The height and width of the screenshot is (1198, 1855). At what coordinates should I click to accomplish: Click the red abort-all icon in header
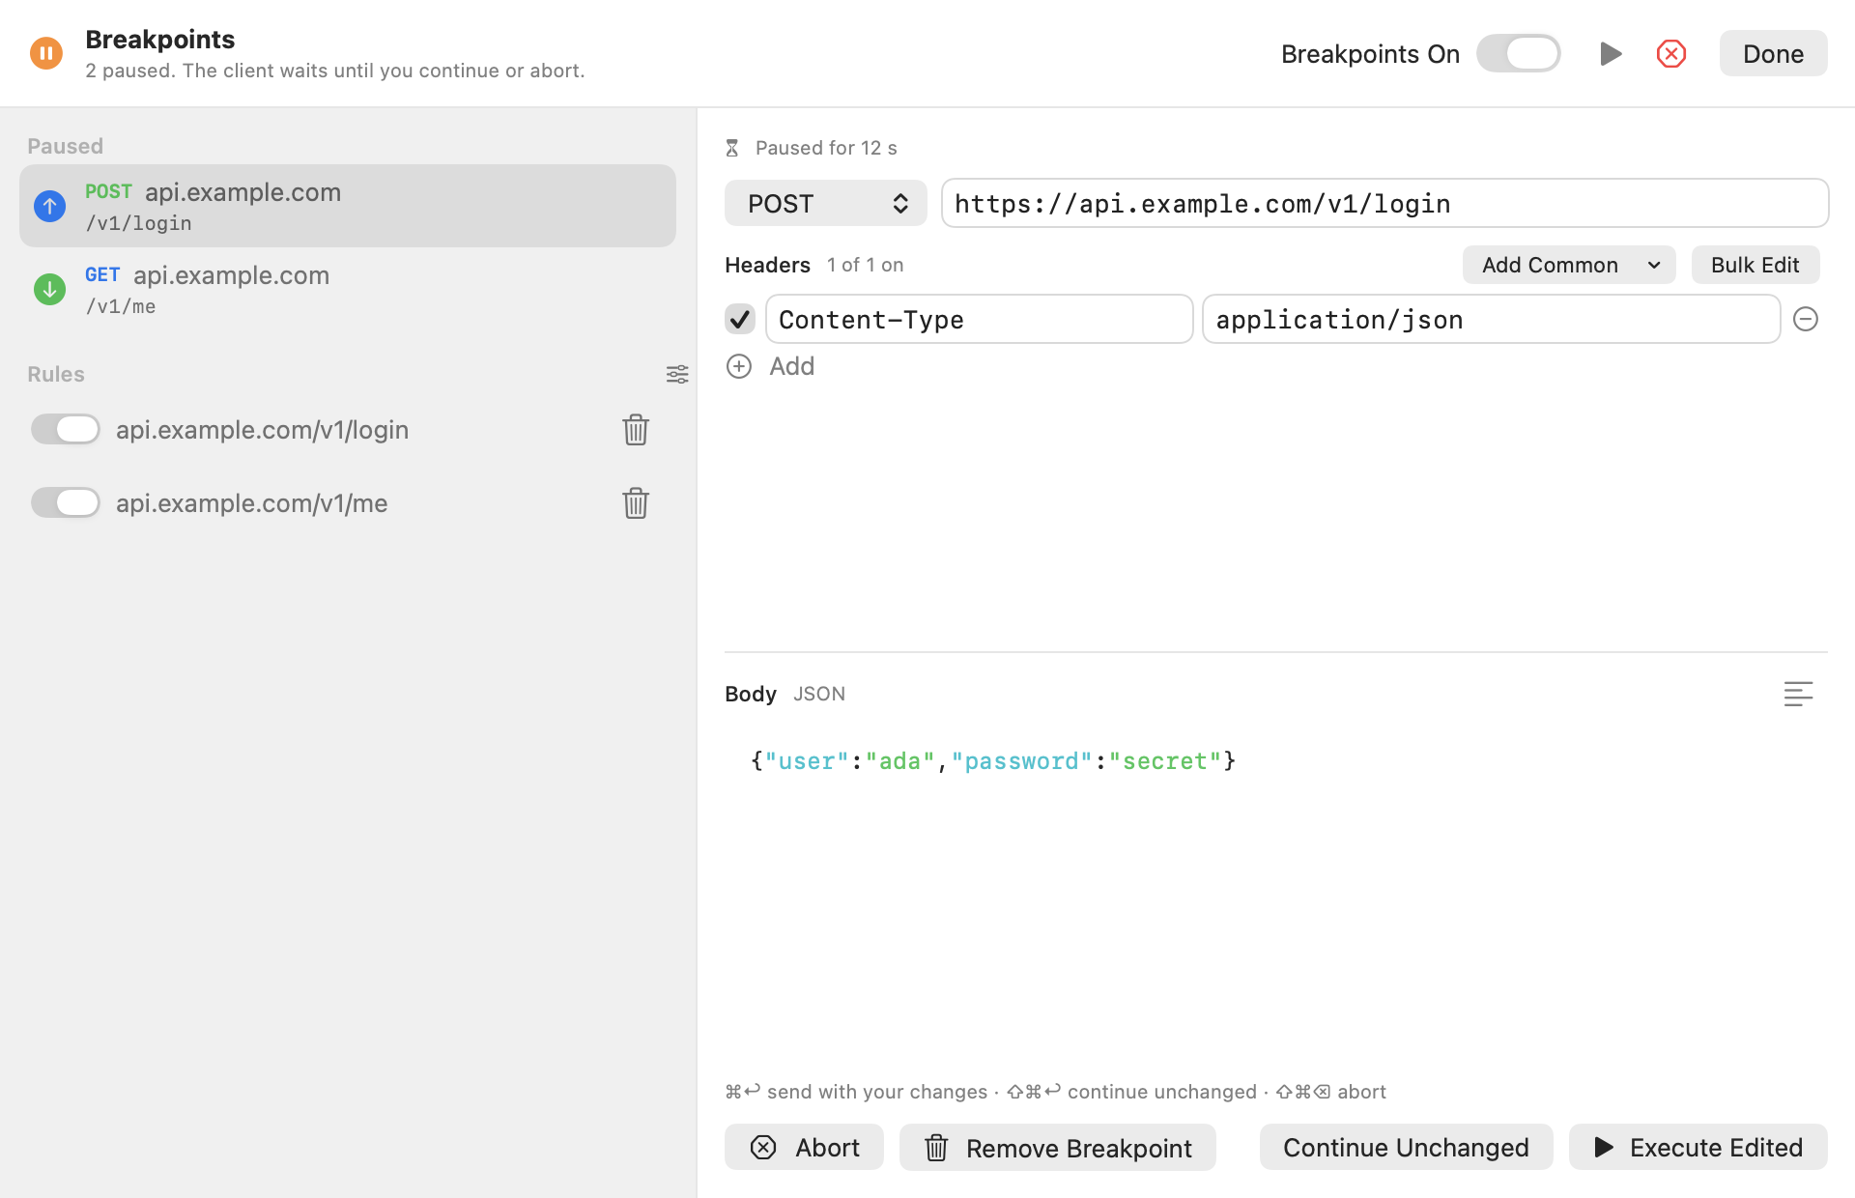1670,53
